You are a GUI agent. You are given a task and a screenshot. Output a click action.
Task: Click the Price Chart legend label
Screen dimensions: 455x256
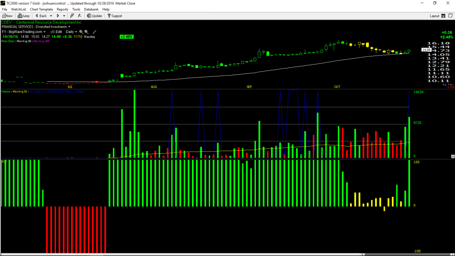pyautogui.click(x=8, y=41)
